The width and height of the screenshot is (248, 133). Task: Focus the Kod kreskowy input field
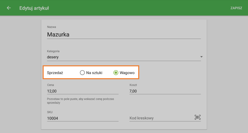pyautogui.click(x=160, y=118)
